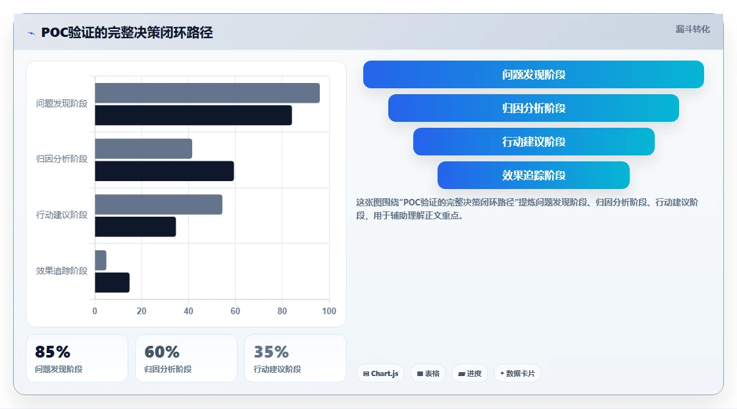Click the 进度 tag chip
The width and height of the screenshot is (737, 409).
(470, 373)
